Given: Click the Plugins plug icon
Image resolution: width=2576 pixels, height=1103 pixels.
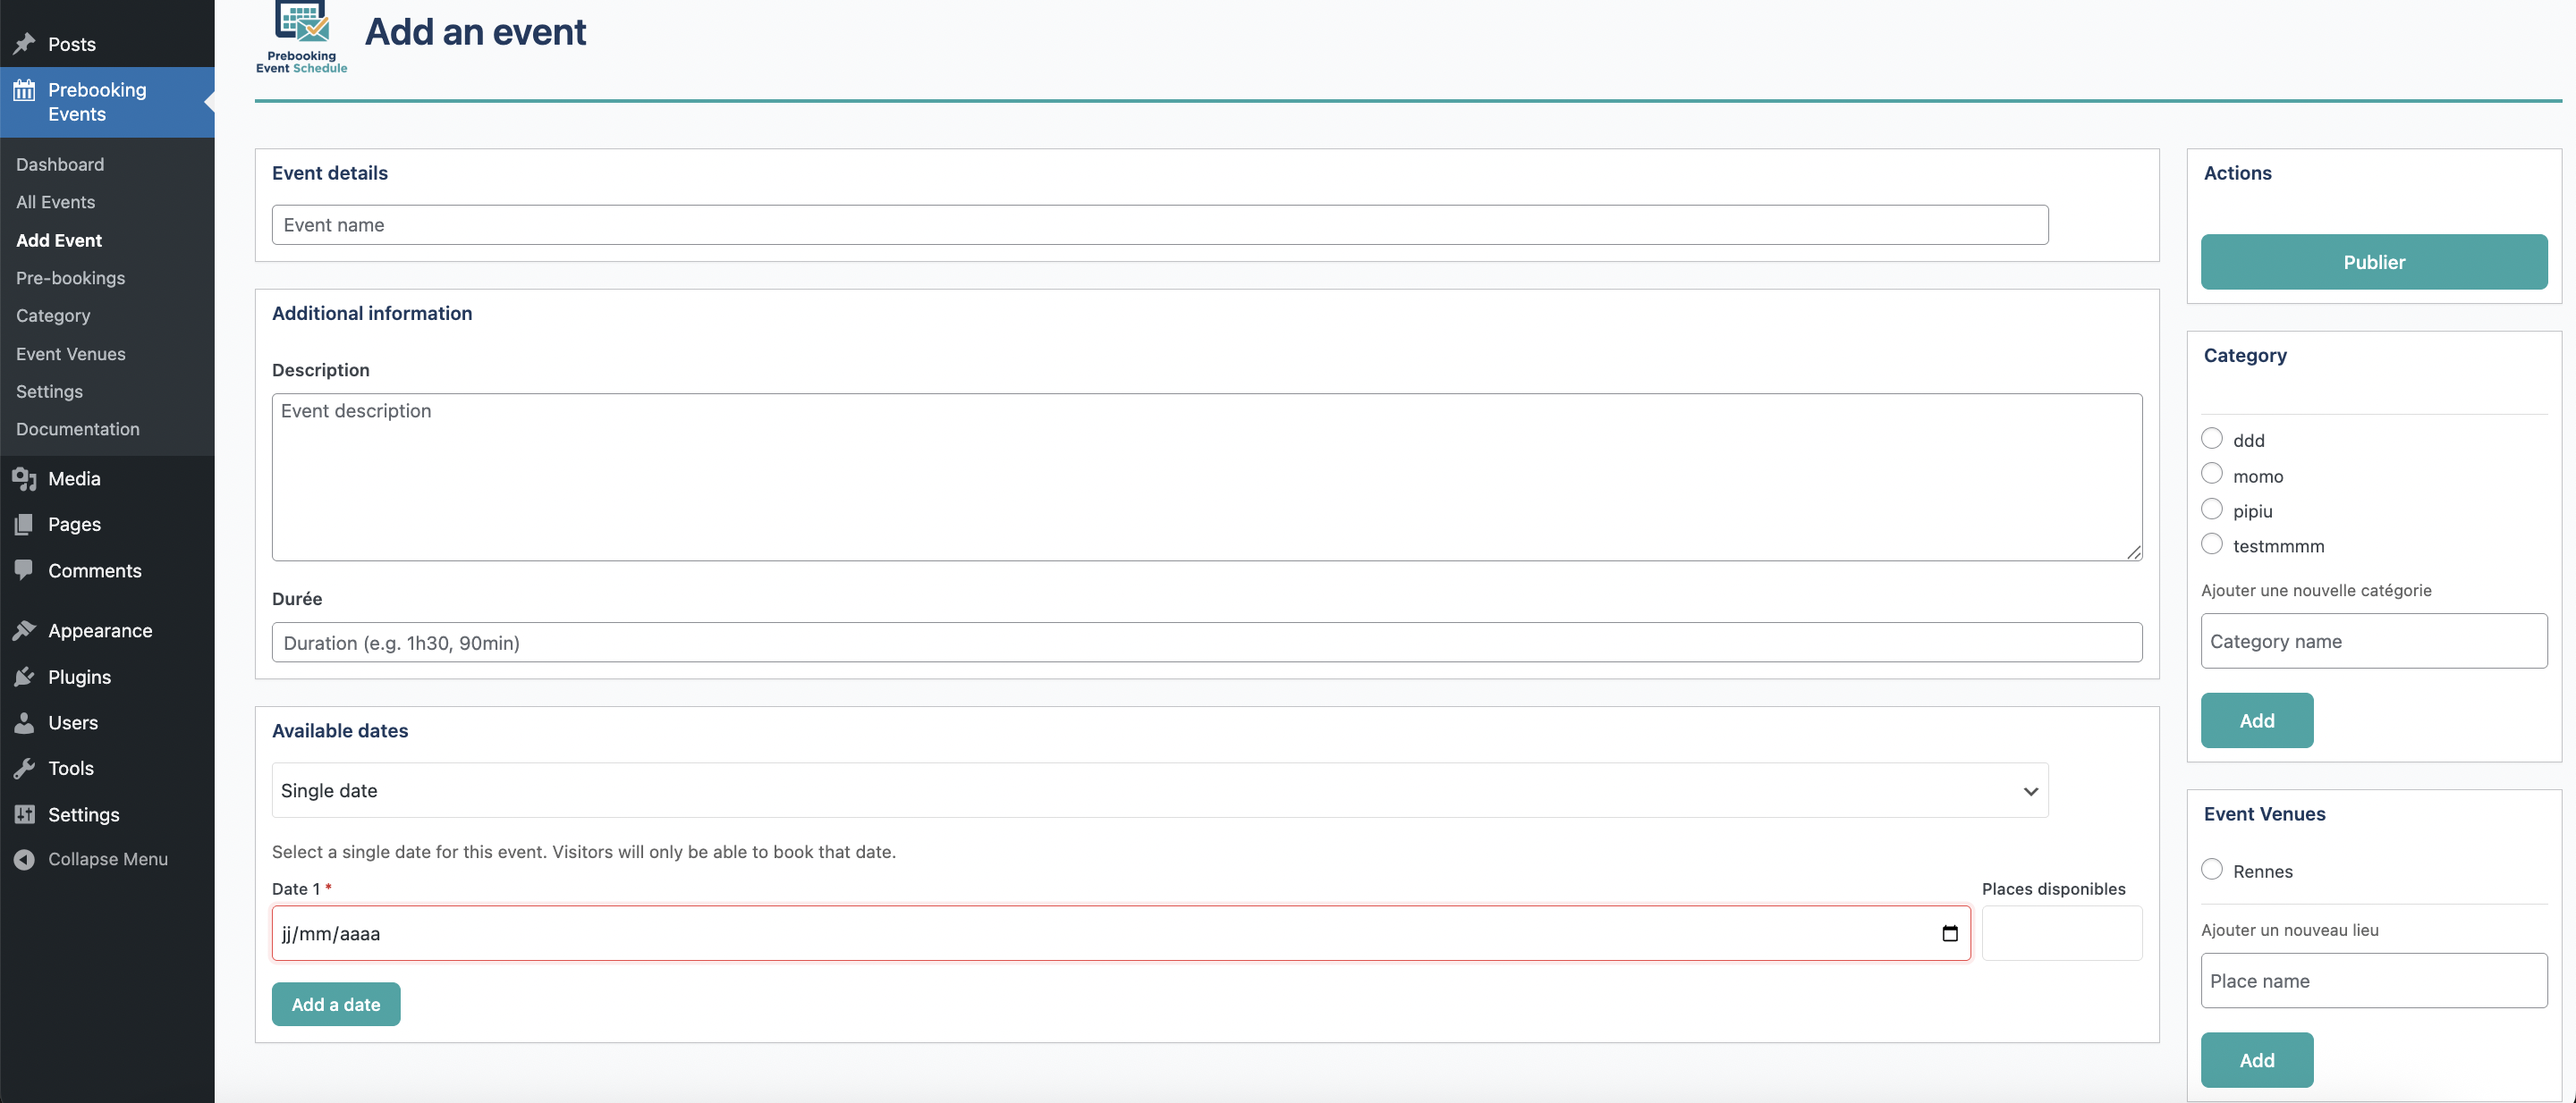Looking at the screenshot, I should pos(24,677).
